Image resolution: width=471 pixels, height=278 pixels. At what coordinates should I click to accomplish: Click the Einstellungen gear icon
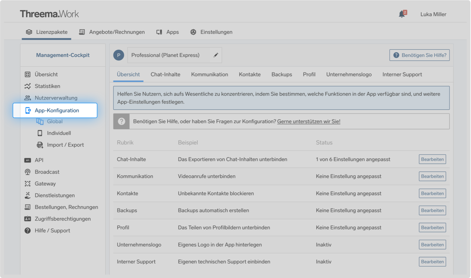tap(193, 32)
